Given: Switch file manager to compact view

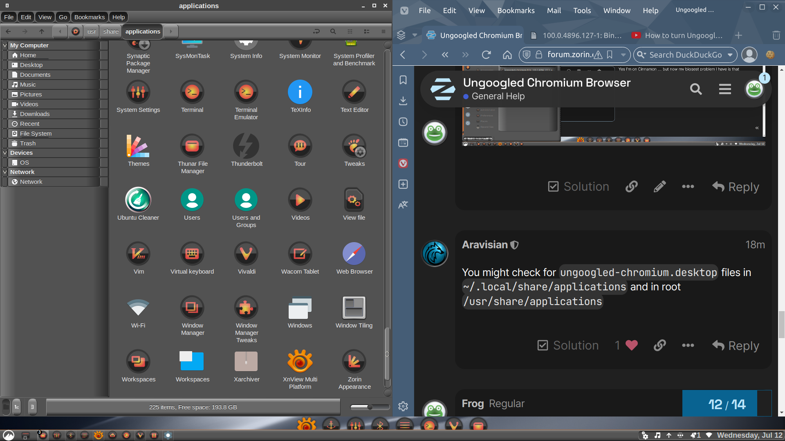Looking at the screenshot, I should click(383, 31).
